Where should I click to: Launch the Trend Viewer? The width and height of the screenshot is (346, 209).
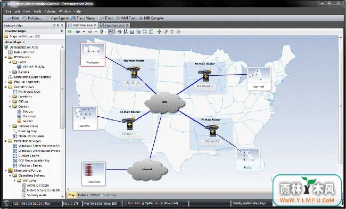[84, 18]
